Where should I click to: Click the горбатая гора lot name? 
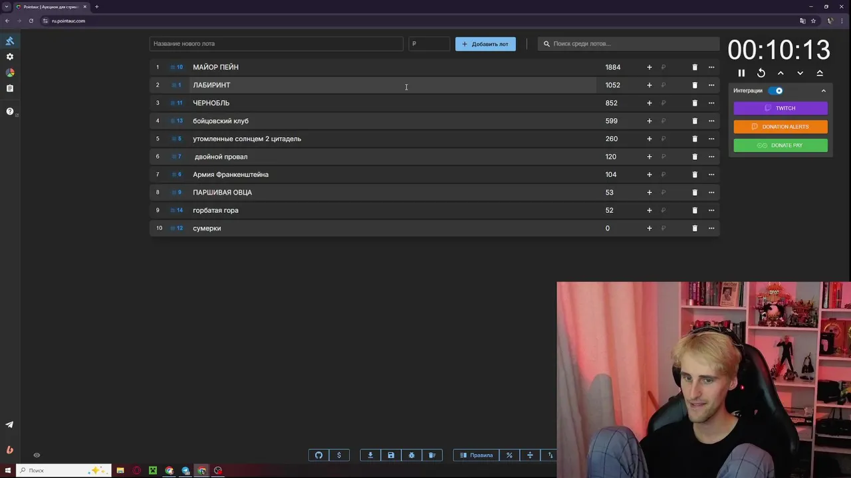(215, 210)
